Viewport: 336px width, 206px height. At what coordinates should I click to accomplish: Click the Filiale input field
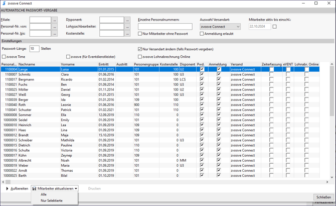coord(40,20)
